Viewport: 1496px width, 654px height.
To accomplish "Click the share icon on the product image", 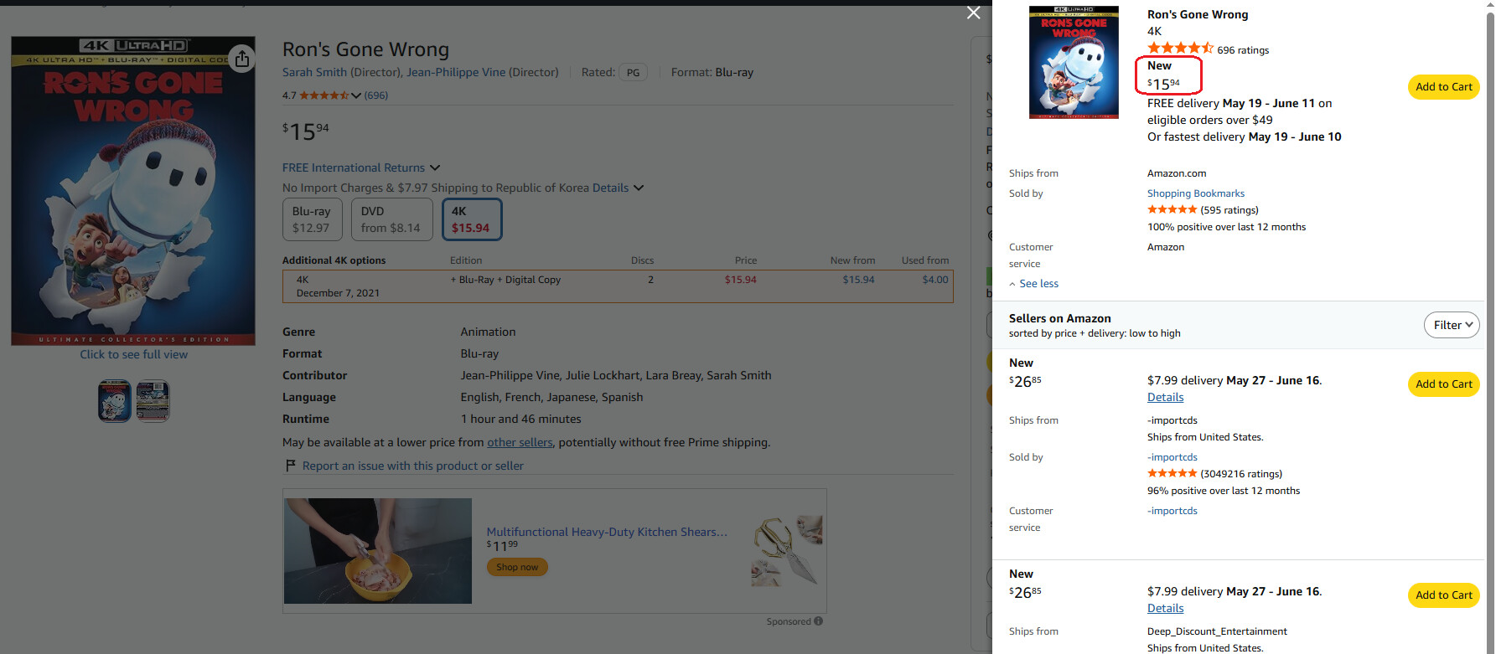I will pyautogui.click(x=242, y=59).
